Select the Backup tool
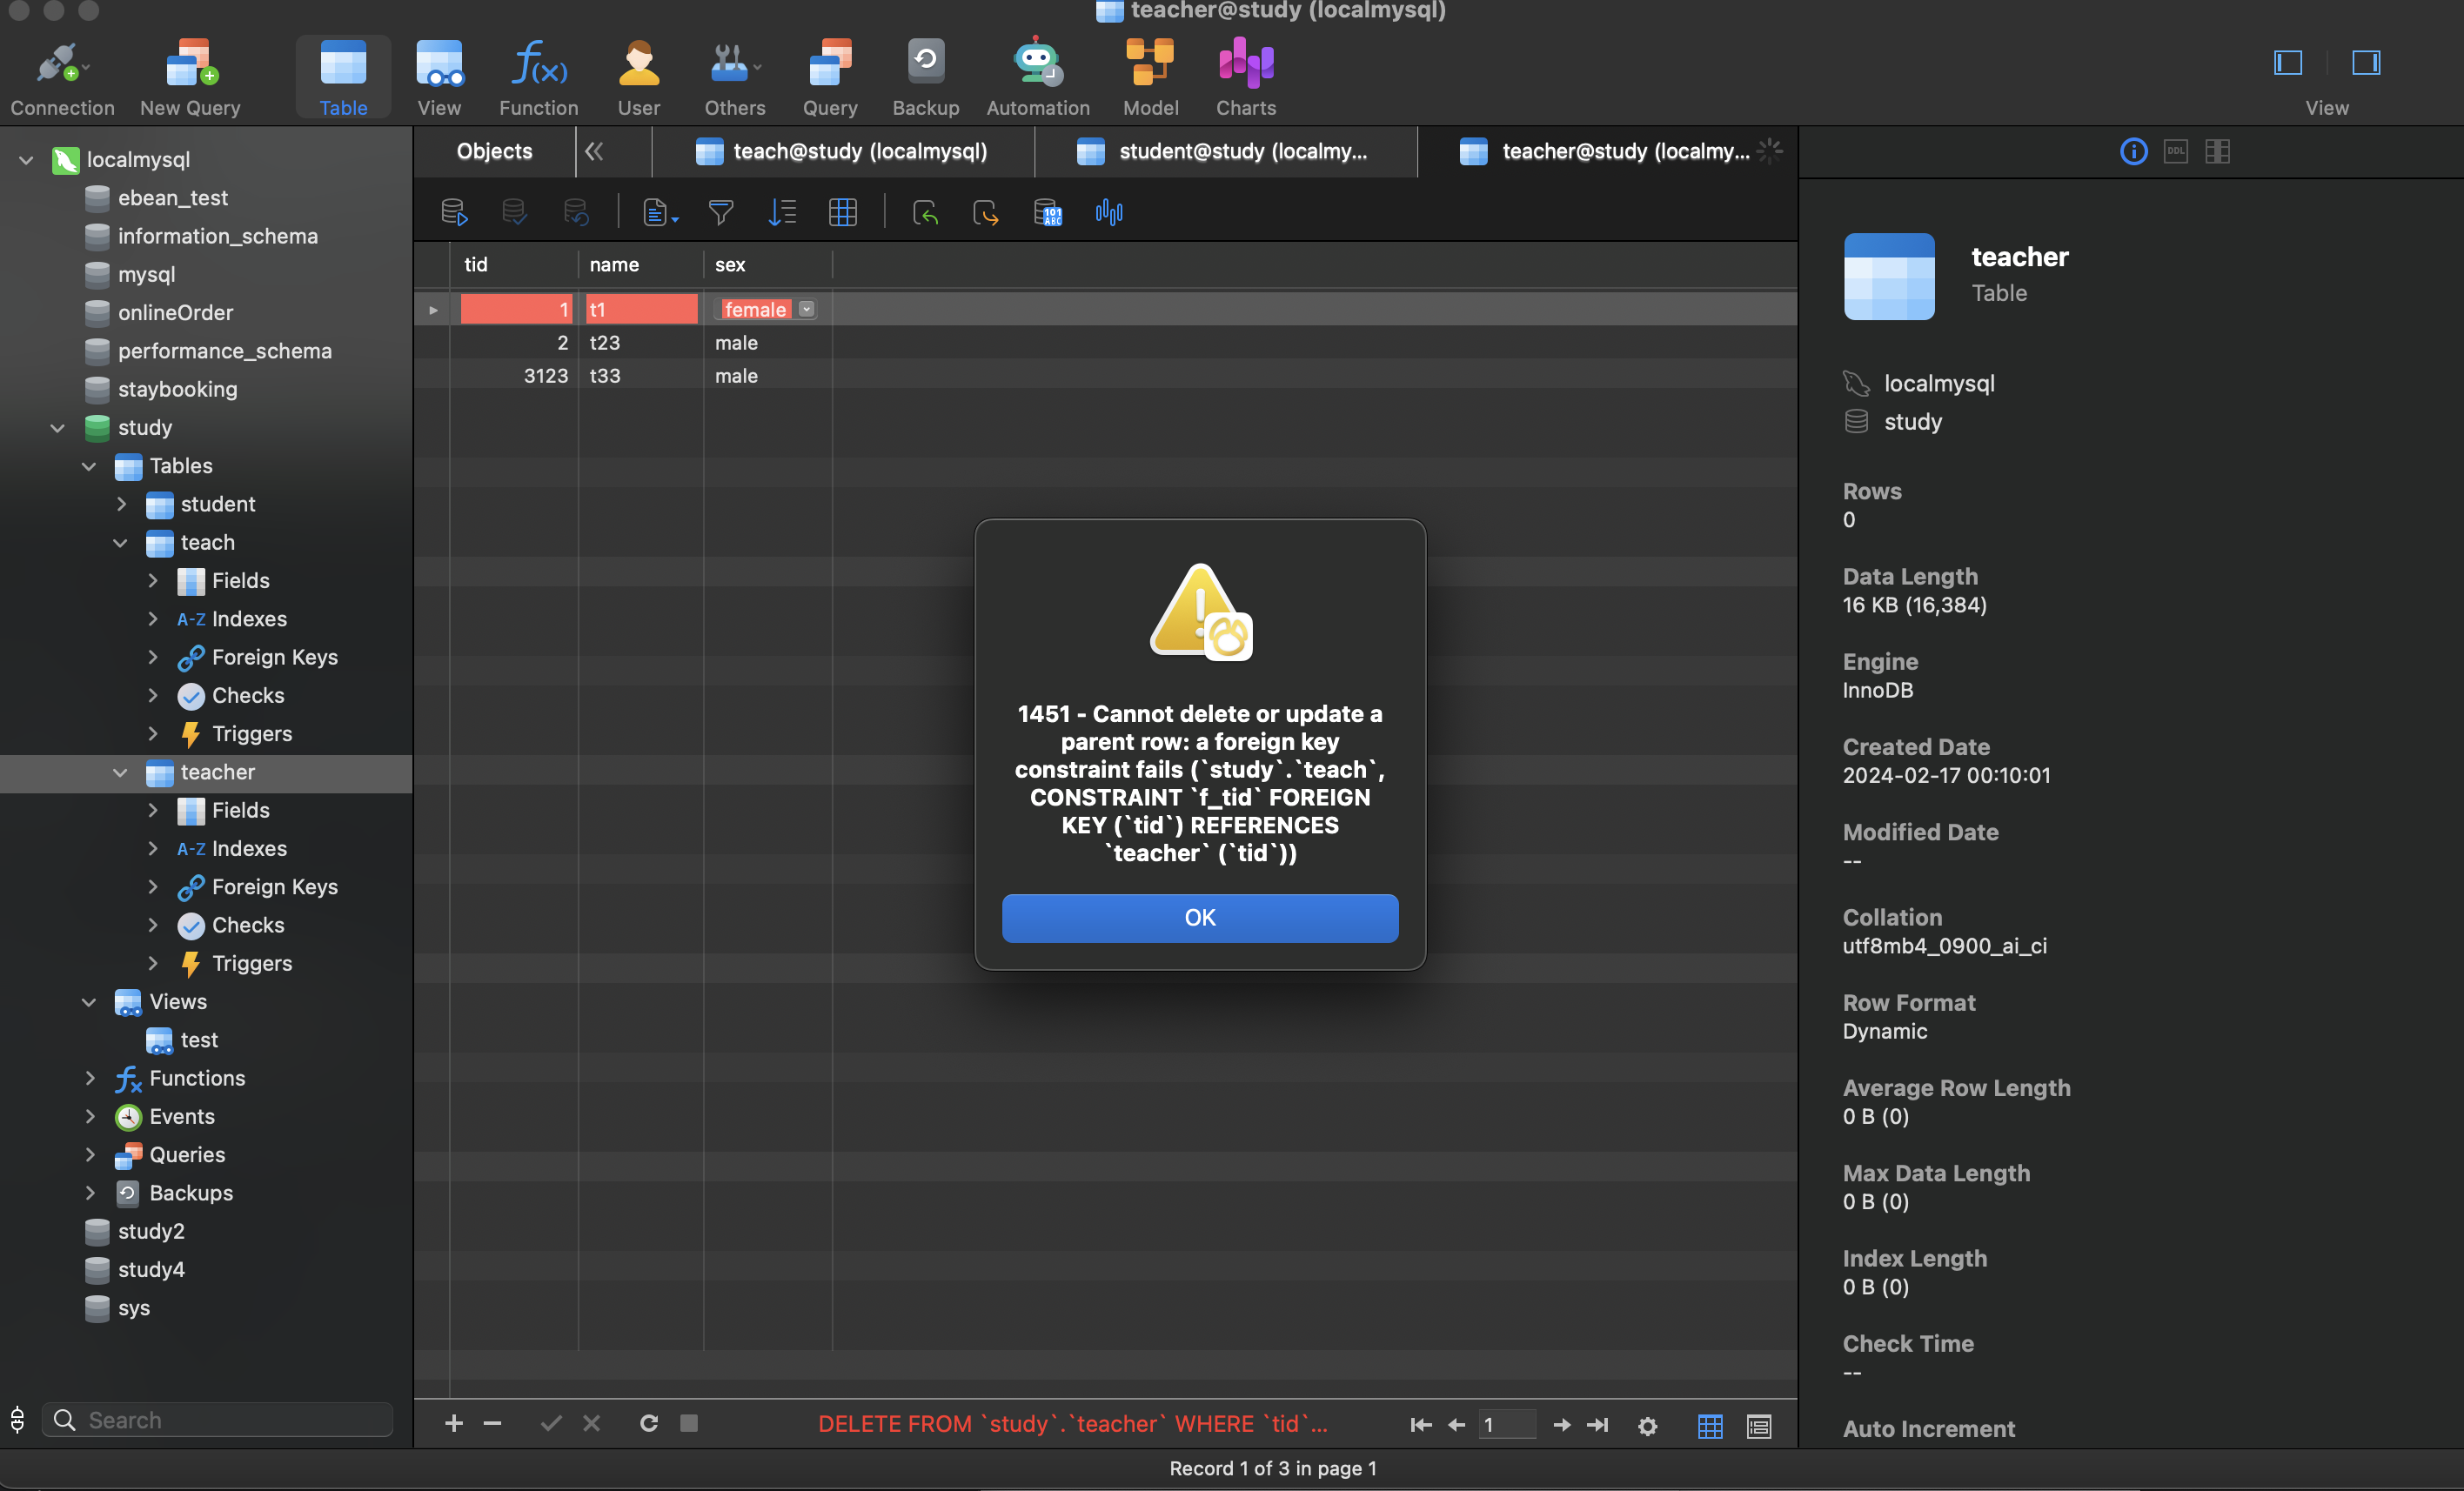The image size is (2464, 1491). click(x=924, y=75)
